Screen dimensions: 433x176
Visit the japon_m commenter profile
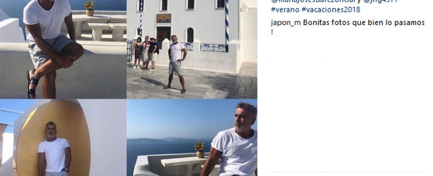[x=286, y=23]
